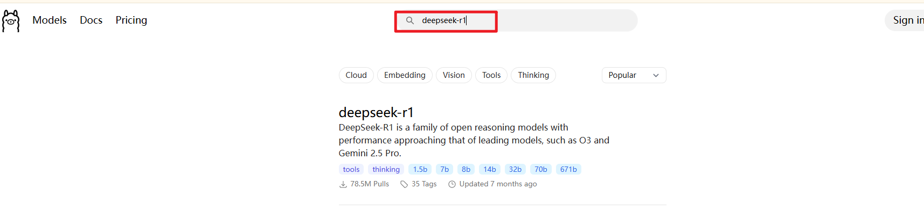Click the Ollama llama logo
Viewport: 924px width, 210px height.
pyautogui.click(x=11, y=21)
